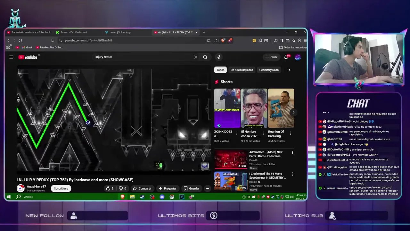Open the media control music note icon
The image size is (410, 231).
click(x=275, y=40)
